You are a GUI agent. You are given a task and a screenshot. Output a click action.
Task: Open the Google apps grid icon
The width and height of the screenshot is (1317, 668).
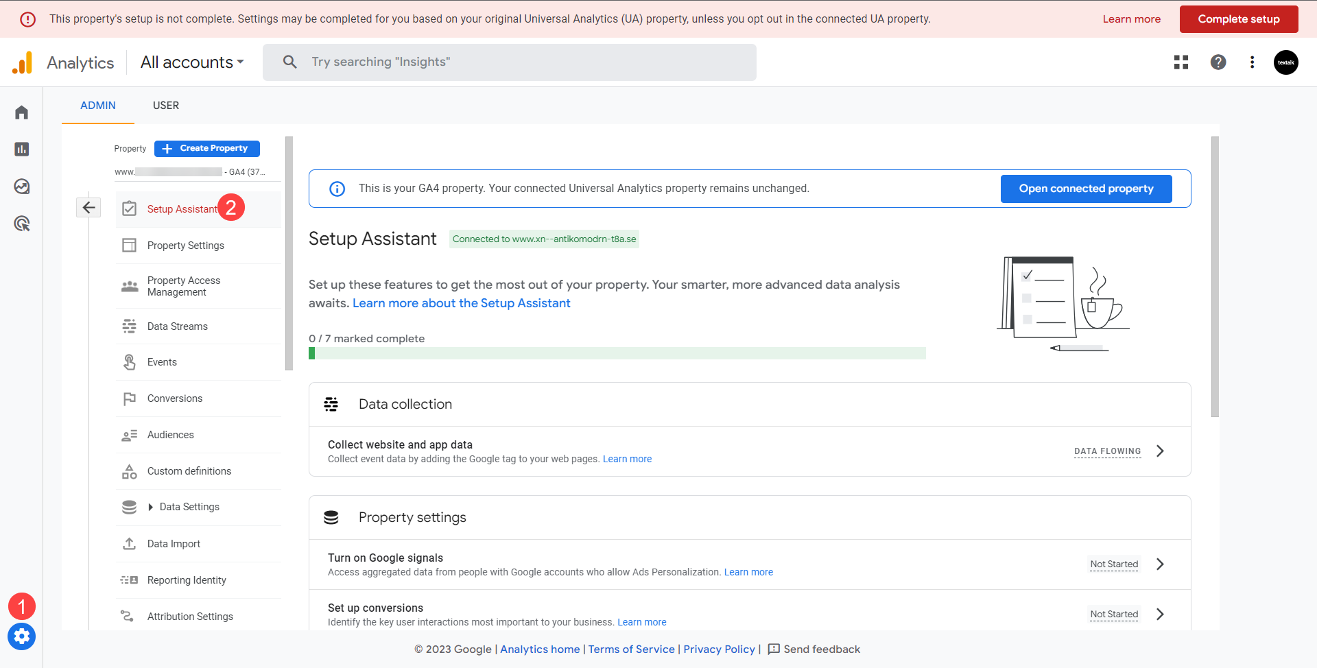(x=1181, y=62)
